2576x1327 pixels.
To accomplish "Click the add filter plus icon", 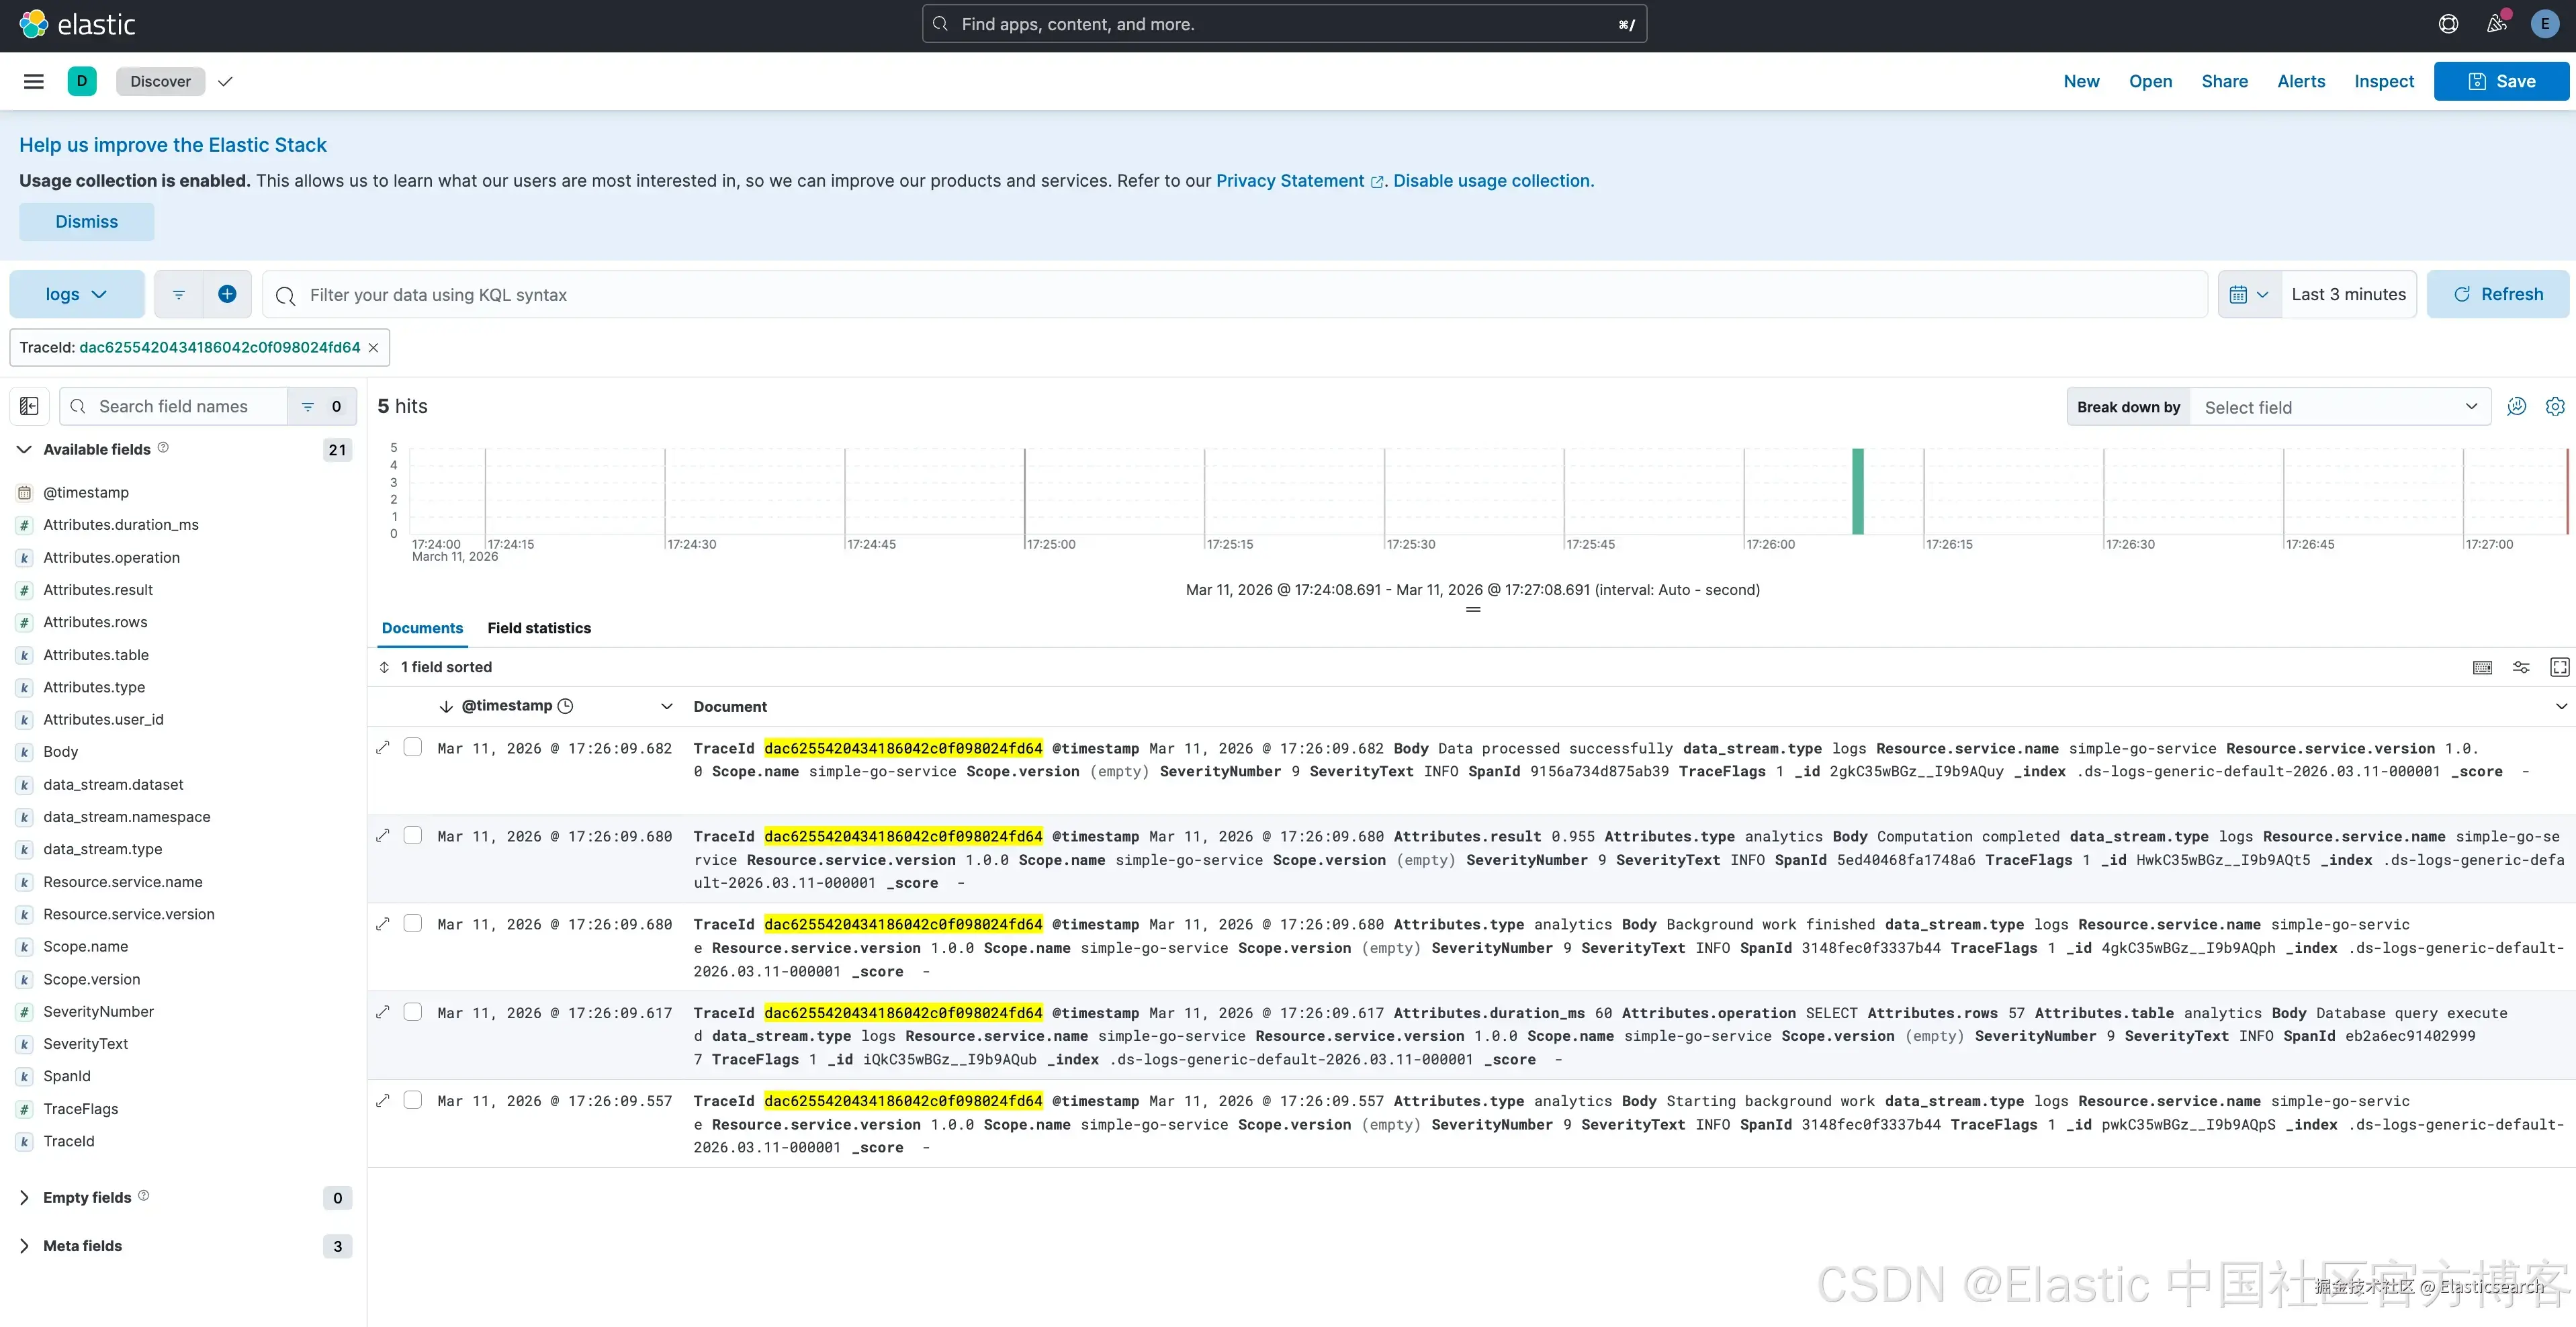I will tap(227, 294).
